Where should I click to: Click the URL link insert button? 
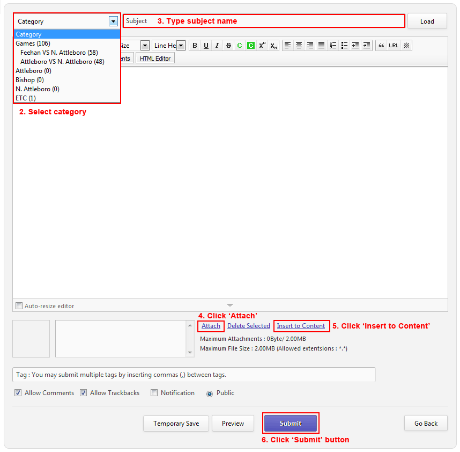tap(394, 46)
